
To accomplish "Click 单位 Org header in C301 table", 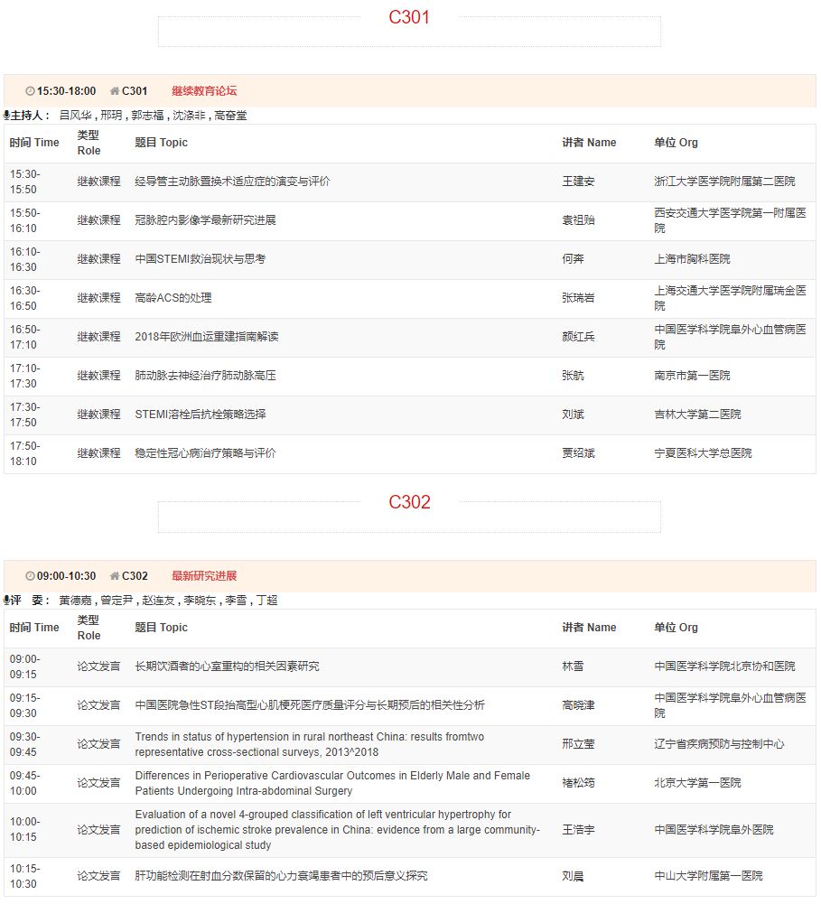I will 676,143.
